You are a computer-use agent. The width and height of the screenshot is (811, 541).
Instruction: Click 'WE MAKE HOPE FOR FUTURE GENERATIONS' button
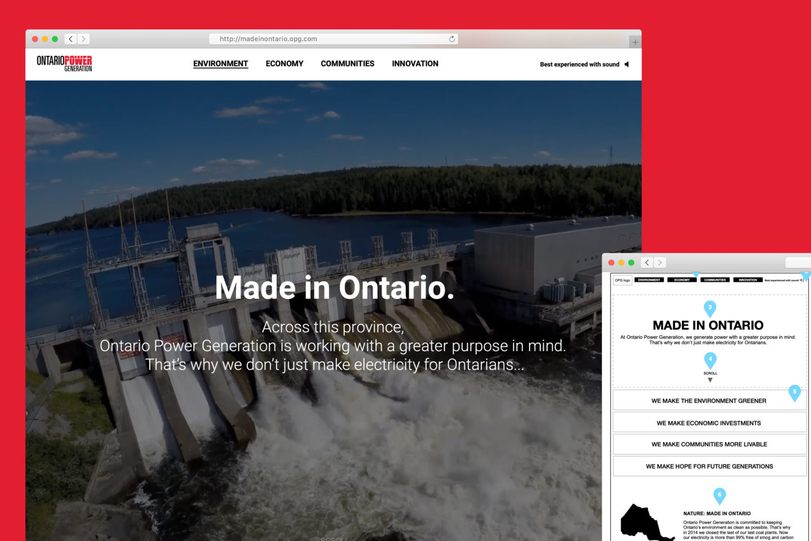710,466
